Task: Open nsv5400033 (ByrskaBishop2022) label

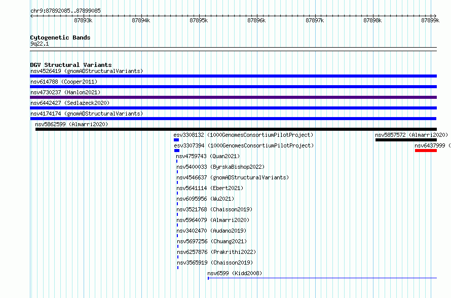Action: point(220,167)
